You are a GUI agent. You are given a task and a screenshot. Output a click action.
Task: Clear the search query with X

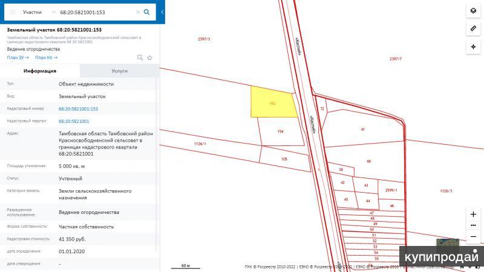tap(137, 12)
